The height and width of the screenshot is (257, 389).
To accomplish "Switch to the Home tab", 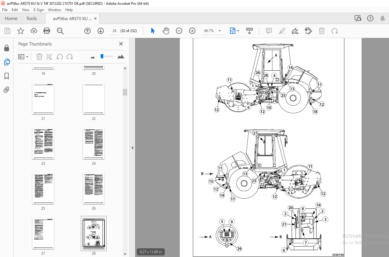I will tap(11, 19).
